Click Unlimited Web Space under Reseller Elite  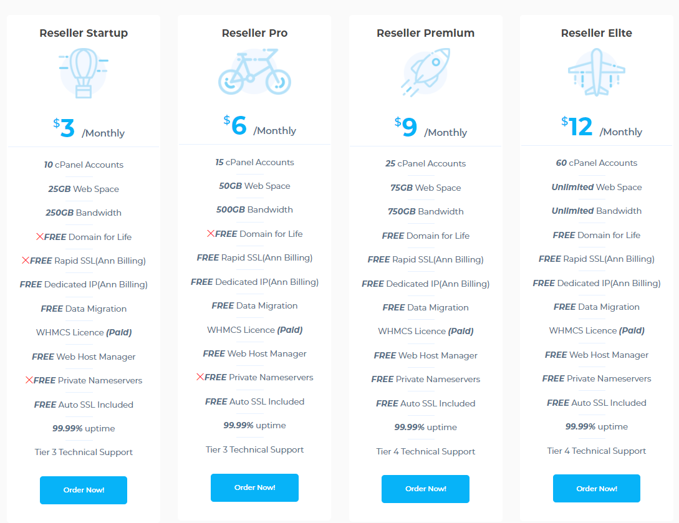(x=597, y=187)
